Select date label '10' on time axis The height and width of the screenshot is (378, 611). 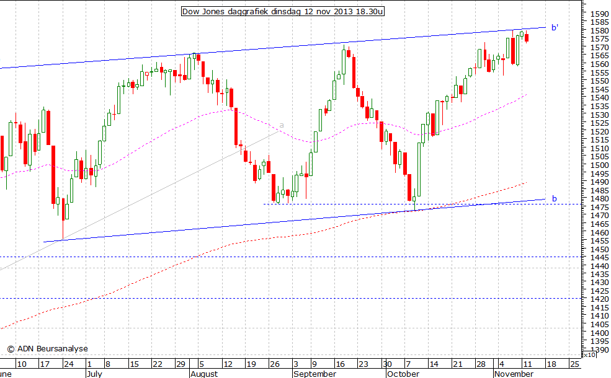pyautogui.click(x=22, y=364)
